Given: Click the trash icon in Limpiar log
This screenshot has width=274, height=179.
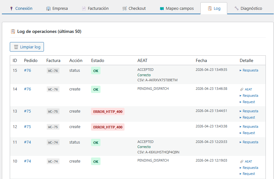Looking at the screenshot, I should coord(16,47).
